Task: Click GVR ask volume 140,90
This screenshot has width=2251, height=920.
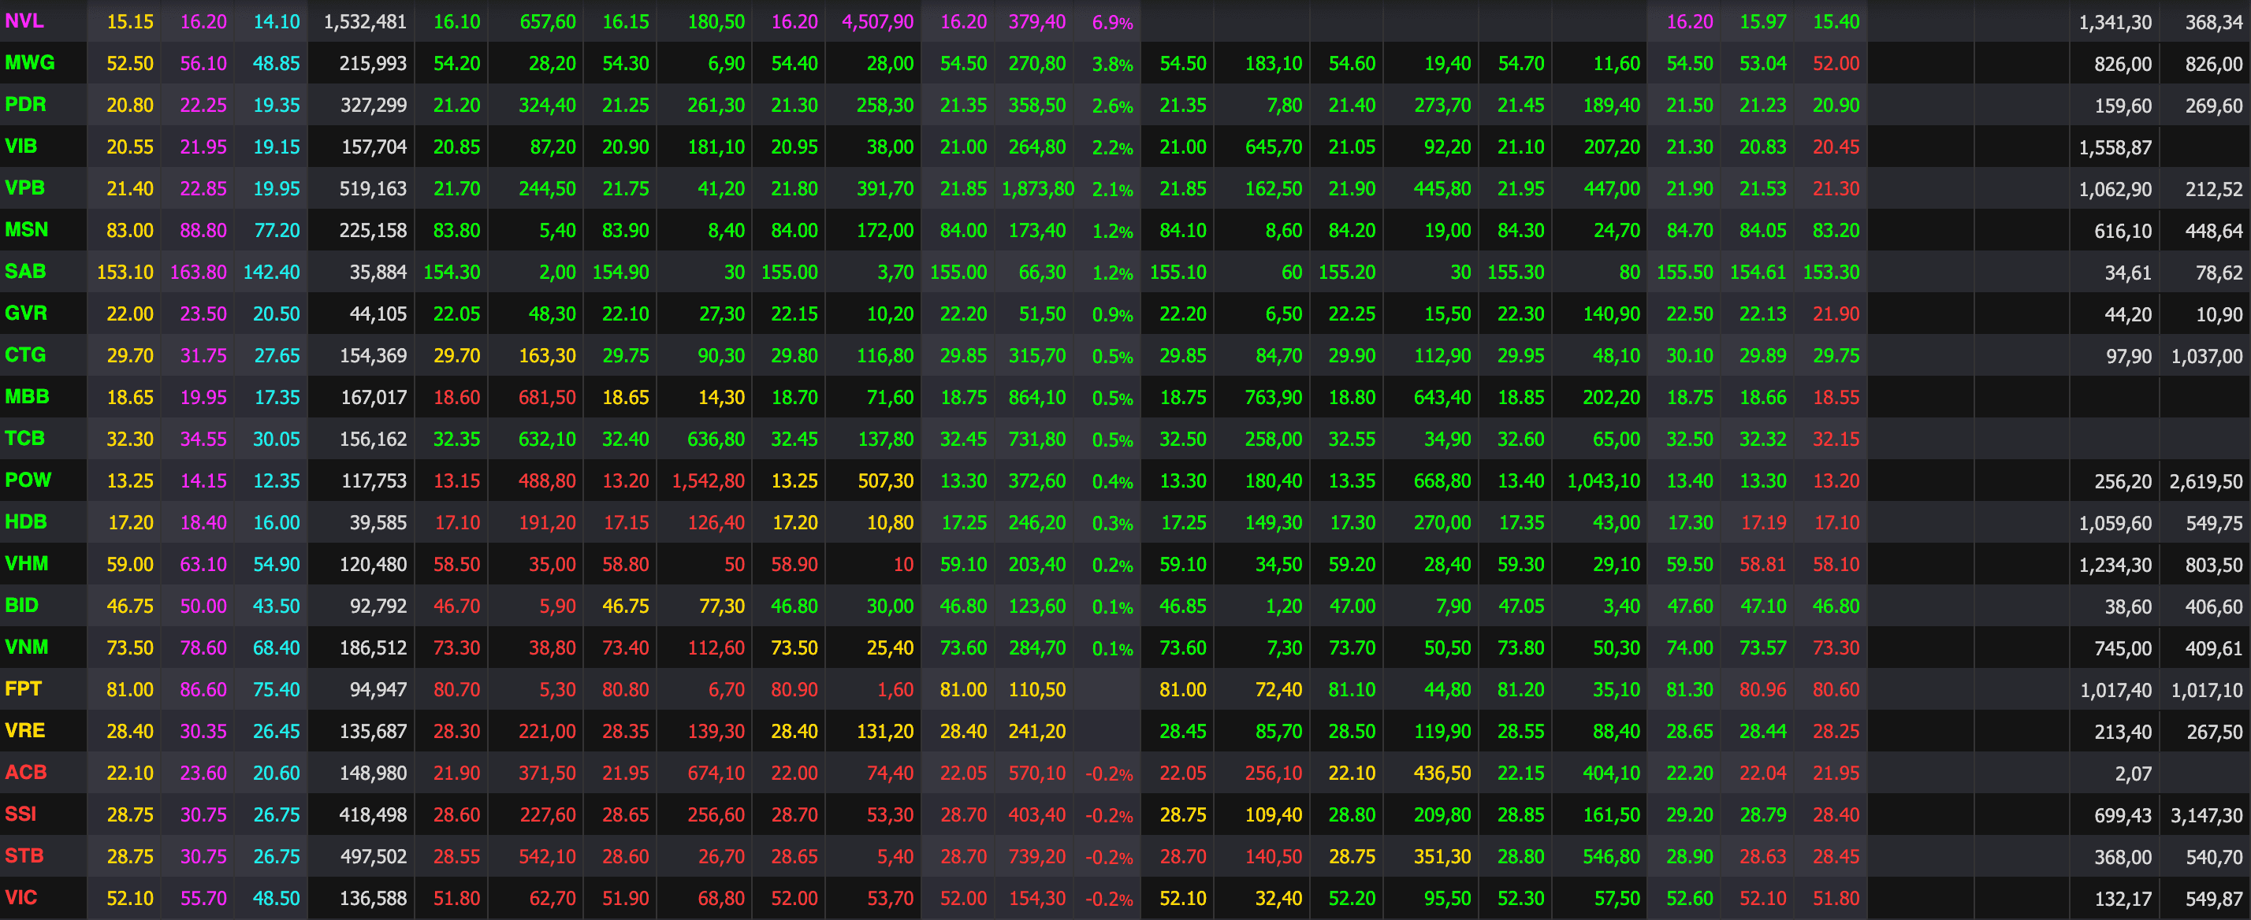Action: [x=1611, y=313]
